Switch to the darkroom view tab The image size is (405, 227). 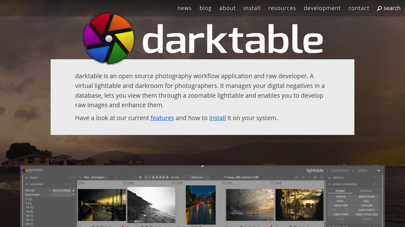(340, 171)
